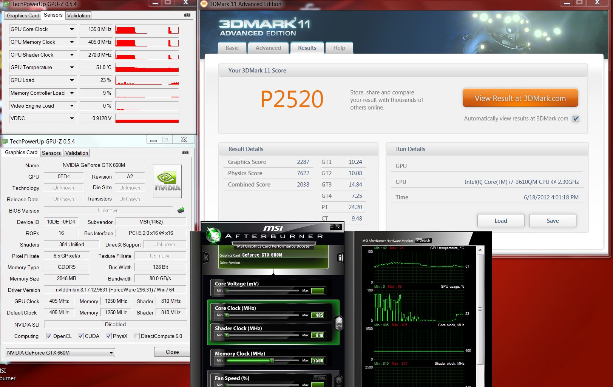Switch to Sensors tab in lower GPU-Z window
Screen dimensions: 613x387
tap(51, 153)
